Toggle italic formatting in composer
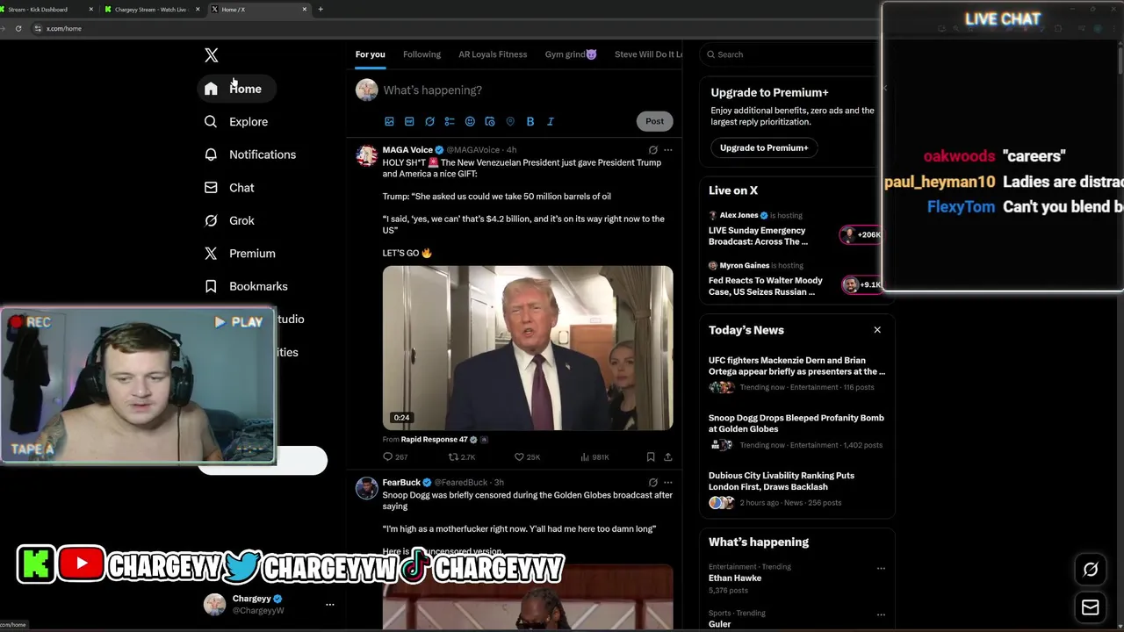The width and height of the screenshot is (1124, 632). 551,121
